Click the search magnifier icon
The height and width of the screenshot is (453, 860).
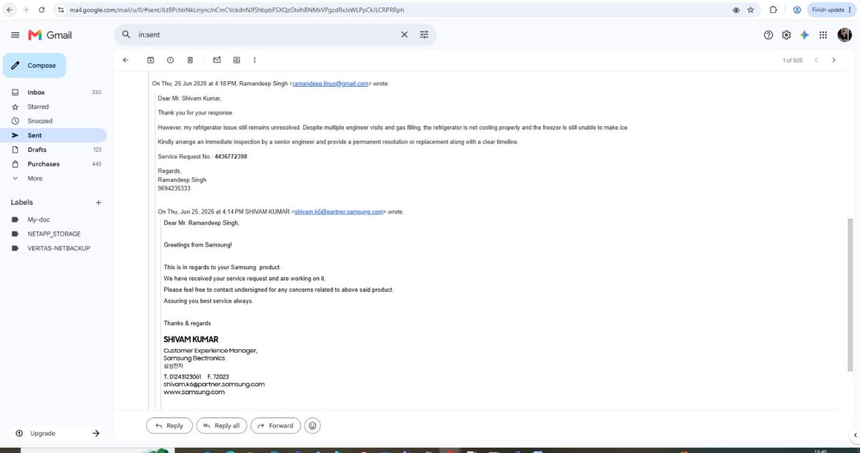tap(126, 34)
